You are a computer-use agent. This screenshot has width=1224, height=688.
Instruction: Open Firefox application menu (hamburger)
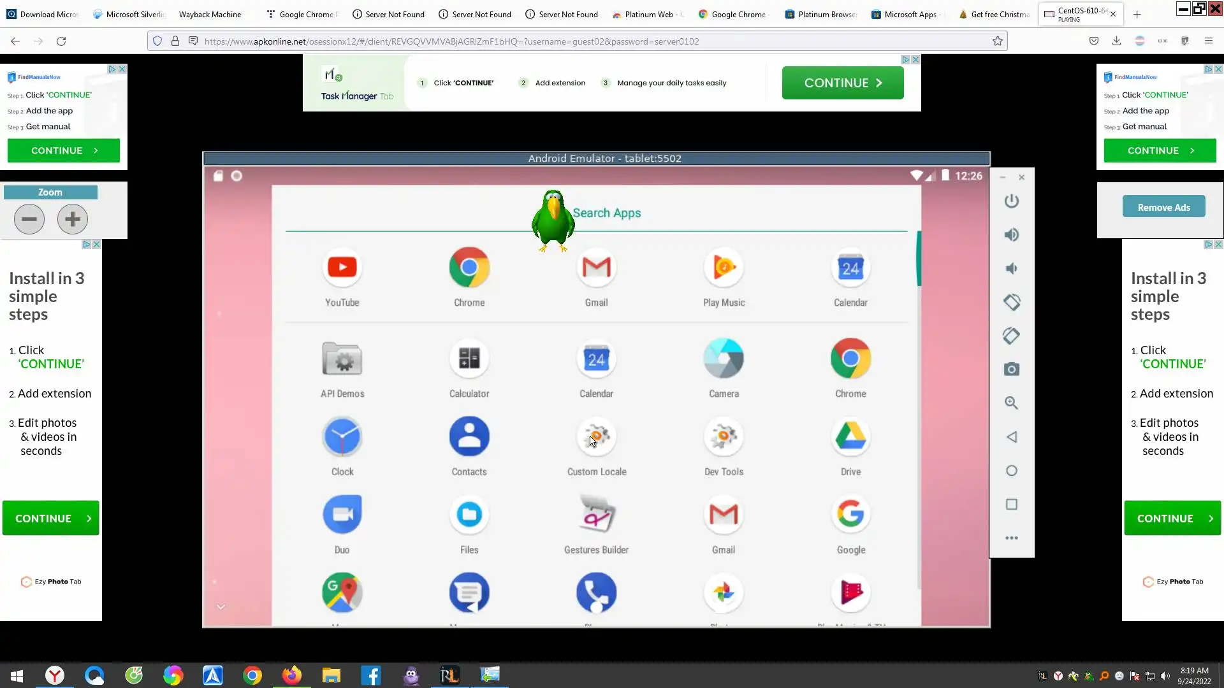click(1208, 41)
